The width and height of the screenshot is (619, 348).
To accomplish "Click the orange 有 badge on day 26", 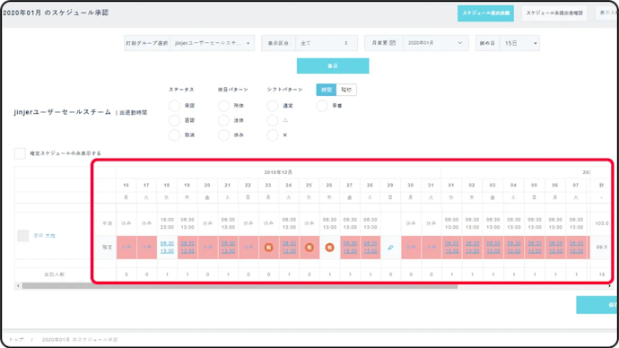I will [329, 248].
